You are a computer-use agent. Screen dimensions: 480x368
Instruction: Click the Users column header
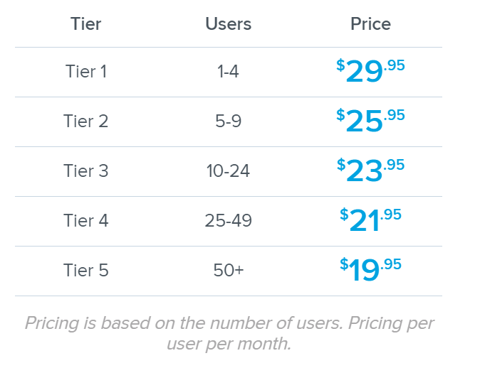229,24
